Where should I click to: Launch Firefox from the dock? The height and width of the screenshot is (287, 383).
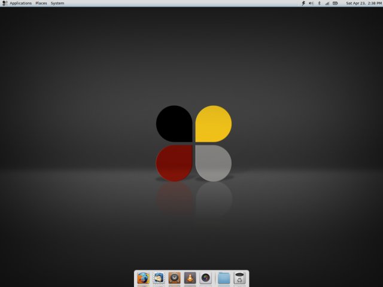click(x=144, y=278)
